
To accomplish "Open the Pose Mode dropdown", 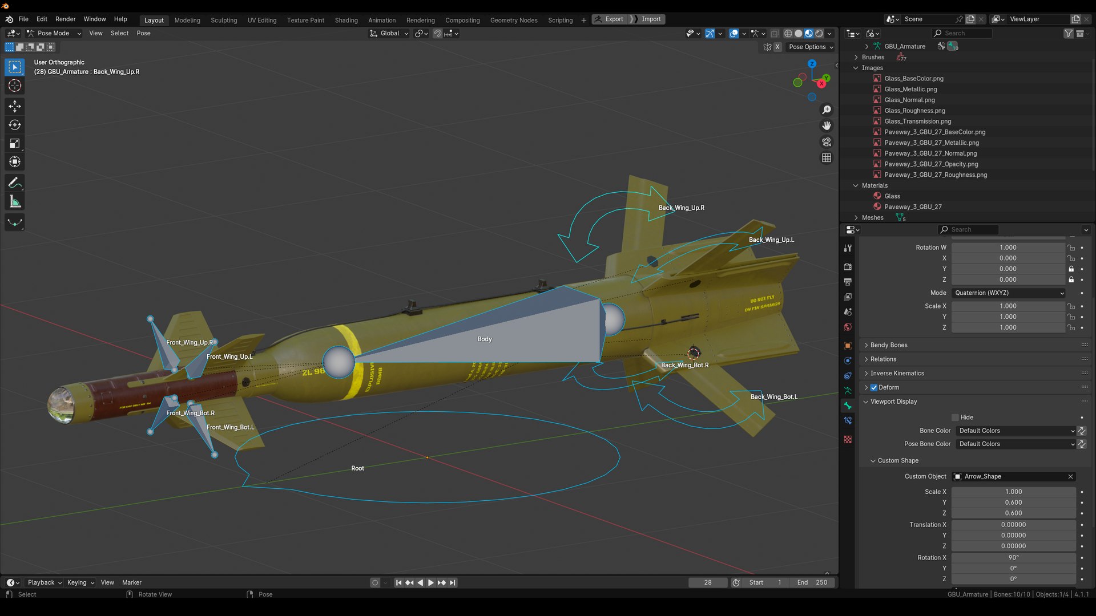I will (54, 34).
